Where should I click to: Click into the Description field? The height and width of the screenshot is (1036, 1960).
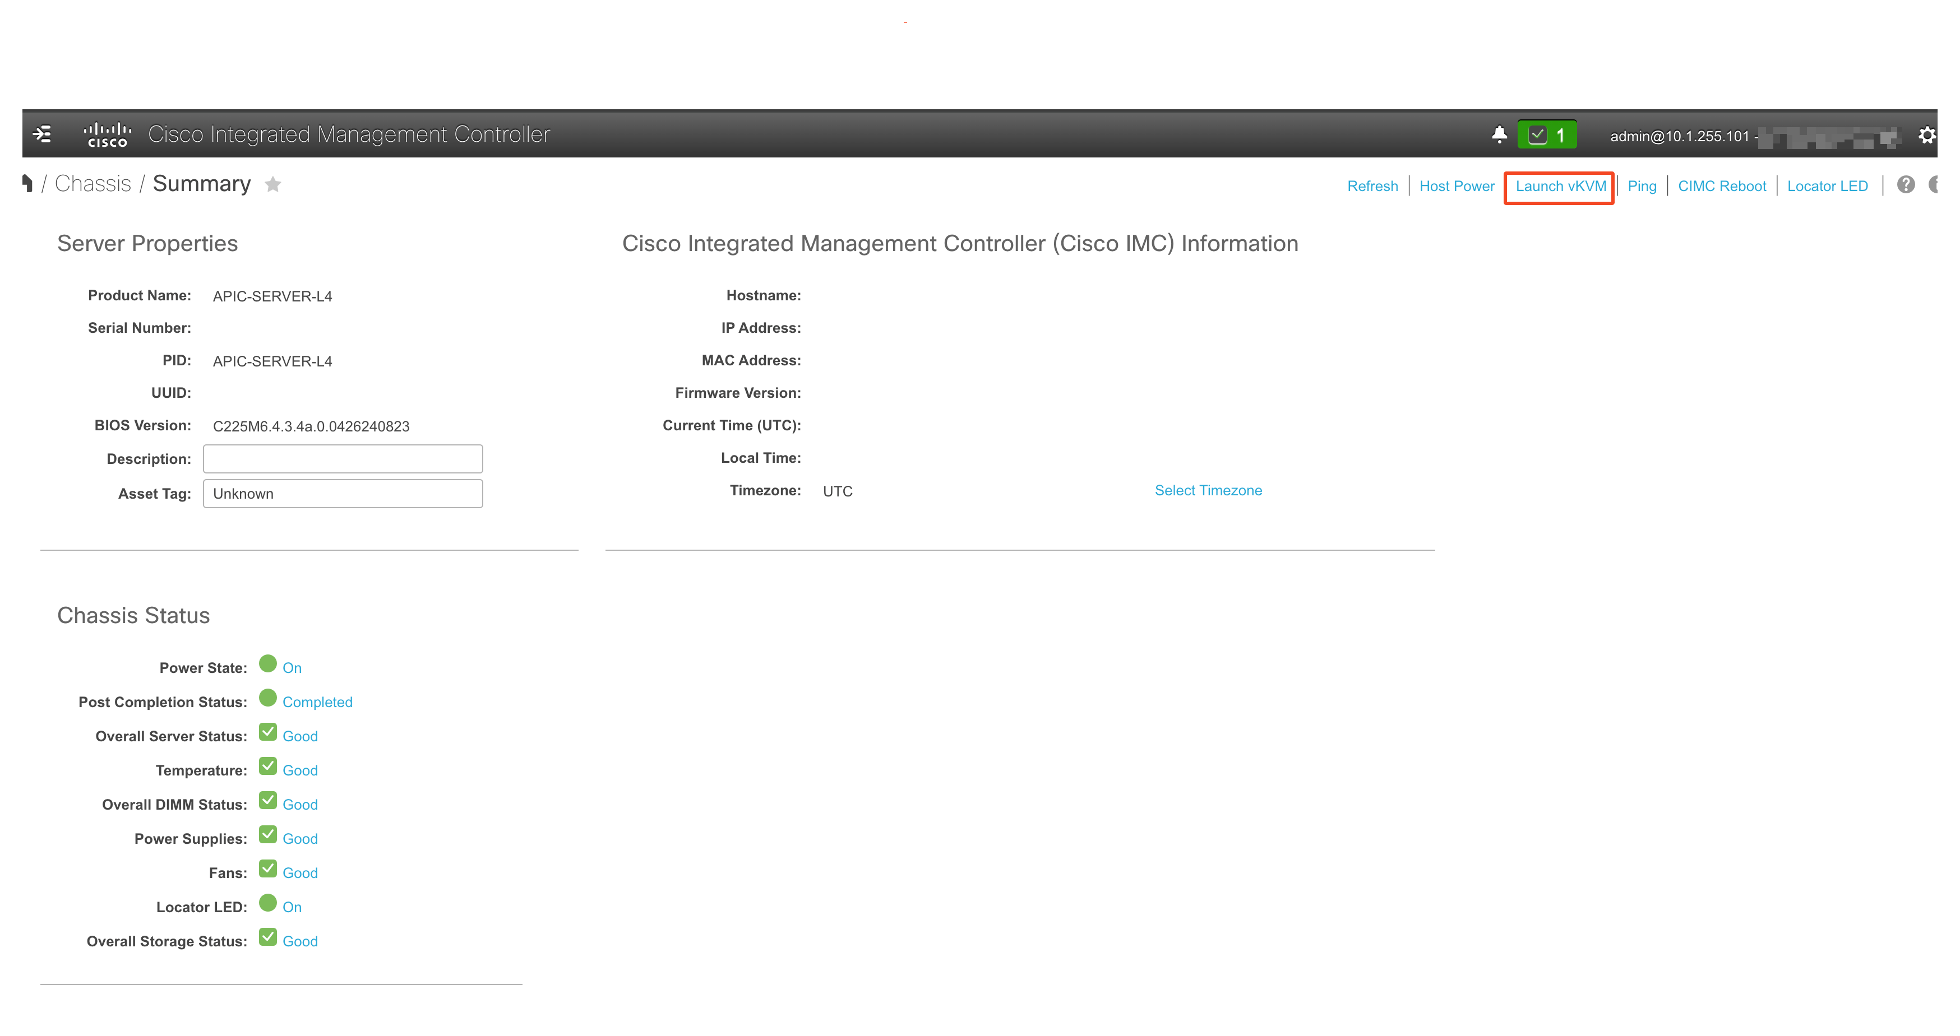pos(343,459)
